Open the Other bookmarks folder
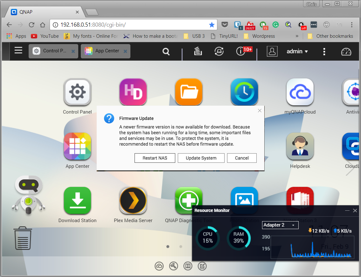The width and height of the screenshot is (361, 277). (x=330, y=36)
